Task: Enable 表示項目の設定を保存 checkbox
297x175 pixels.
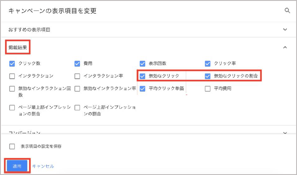Action: [12, 147]
